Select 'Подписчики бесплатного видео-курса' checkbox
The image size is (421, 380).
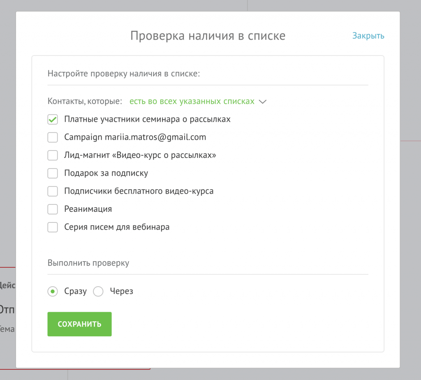click(53, 191)
